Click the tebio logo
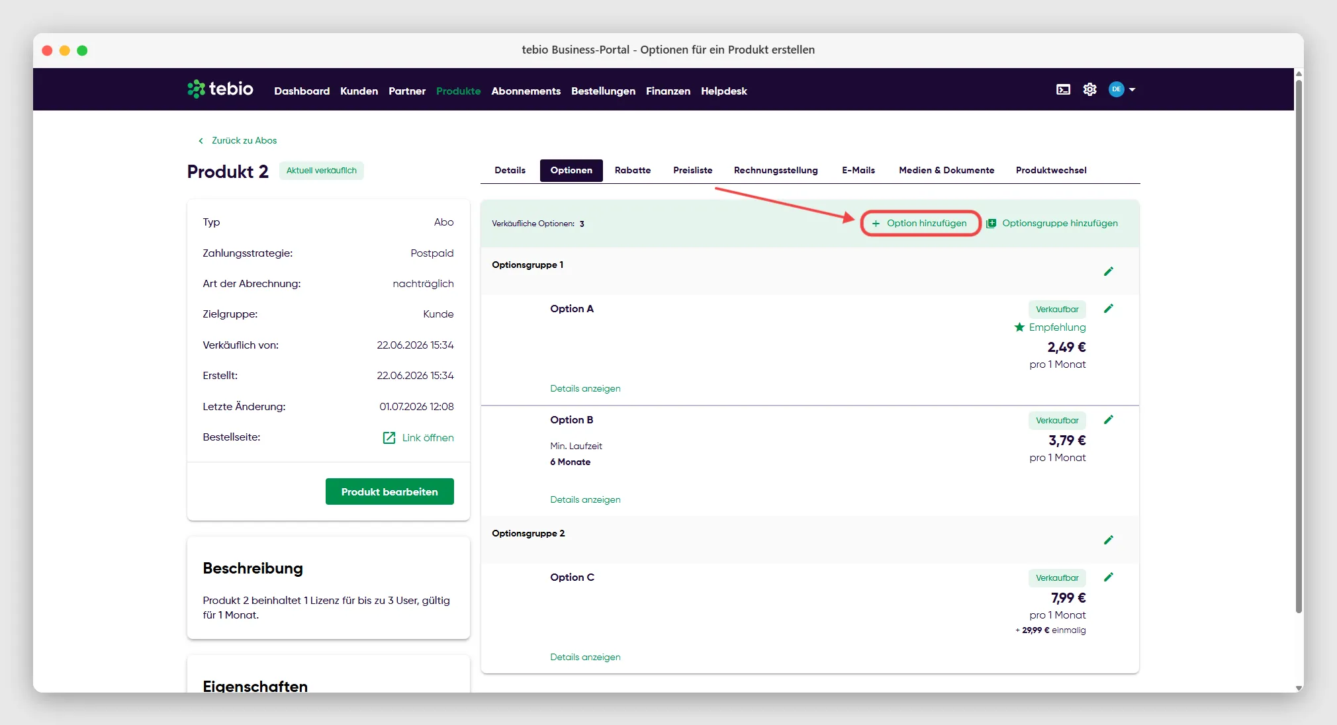 click(220, 89)
